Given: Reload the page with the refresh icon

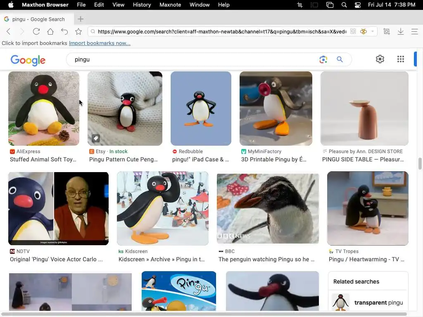Looking at the screenshot, I should [36, 31].
